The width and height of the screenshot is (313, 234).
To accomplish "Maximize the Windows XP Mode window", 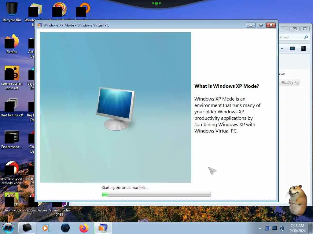I will click(x=261, y=25).
